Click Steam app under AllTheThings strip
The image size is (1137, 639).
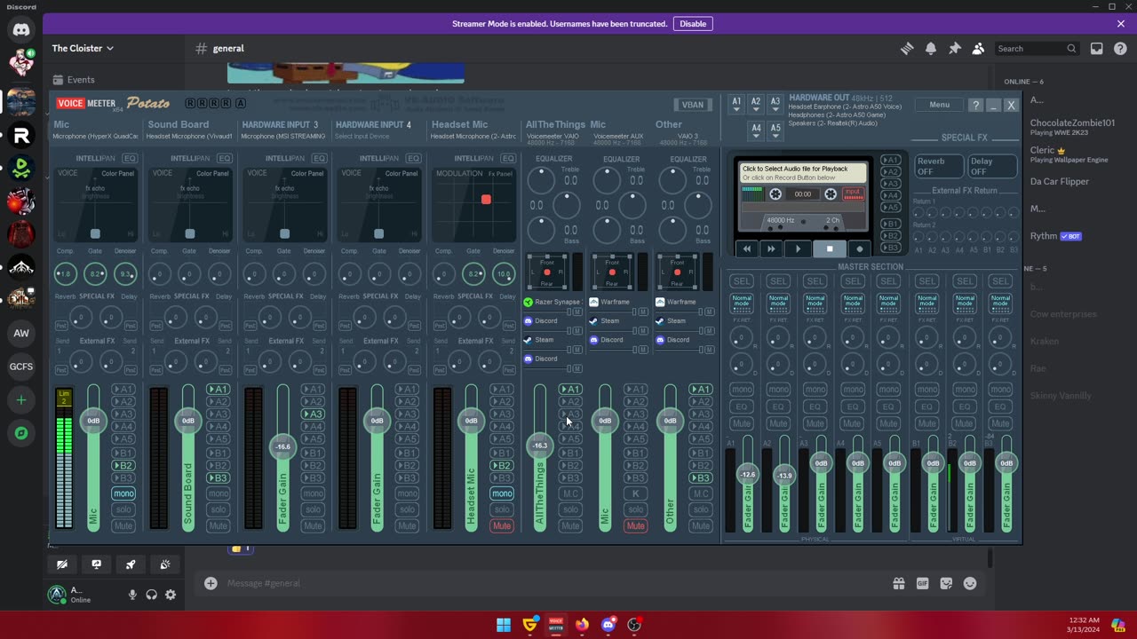[539, 340]
